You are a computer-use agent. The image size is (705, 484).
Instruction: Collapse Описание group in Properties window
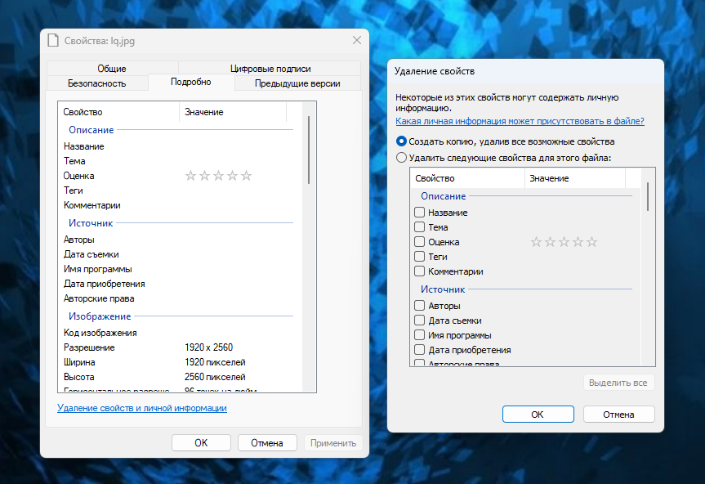pos(91,130)
